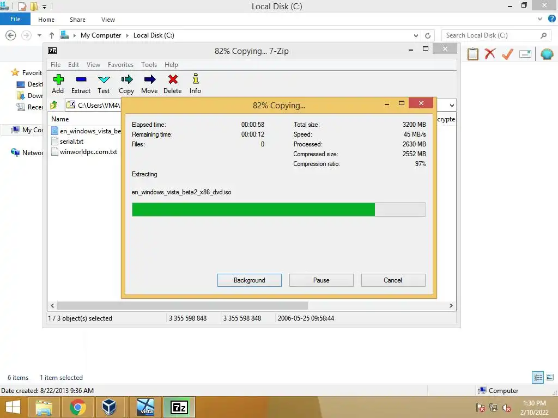Pause the copying operation
The image size is (558, 418).
(x=322, y=280)
